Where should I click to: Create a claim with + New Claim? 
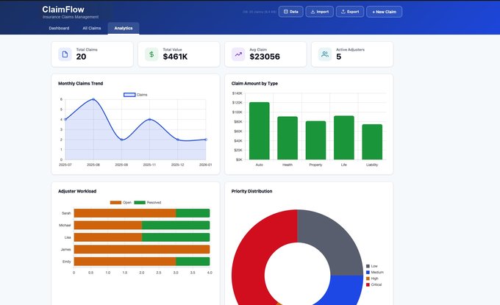point(385,12)
